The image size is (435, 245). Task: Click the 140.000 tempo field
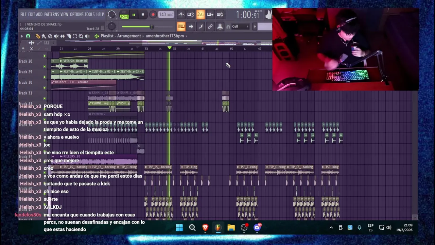166,15
